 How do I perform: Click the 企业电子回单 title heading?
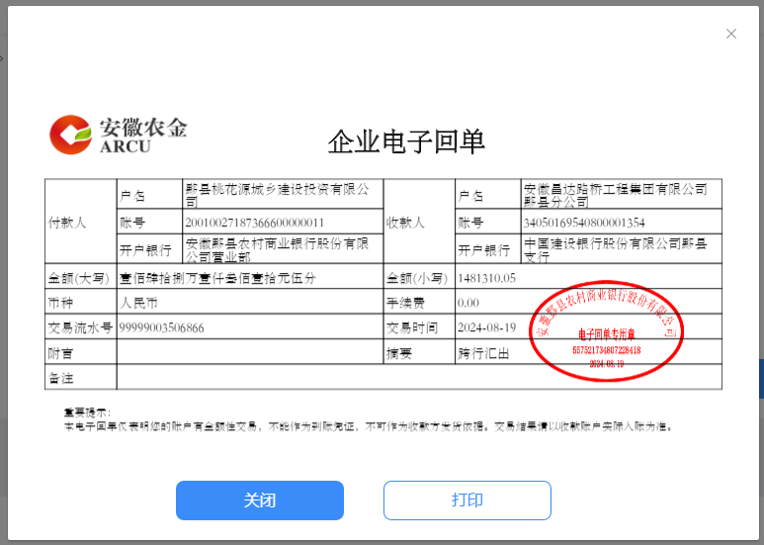click(x=406, y=142)
